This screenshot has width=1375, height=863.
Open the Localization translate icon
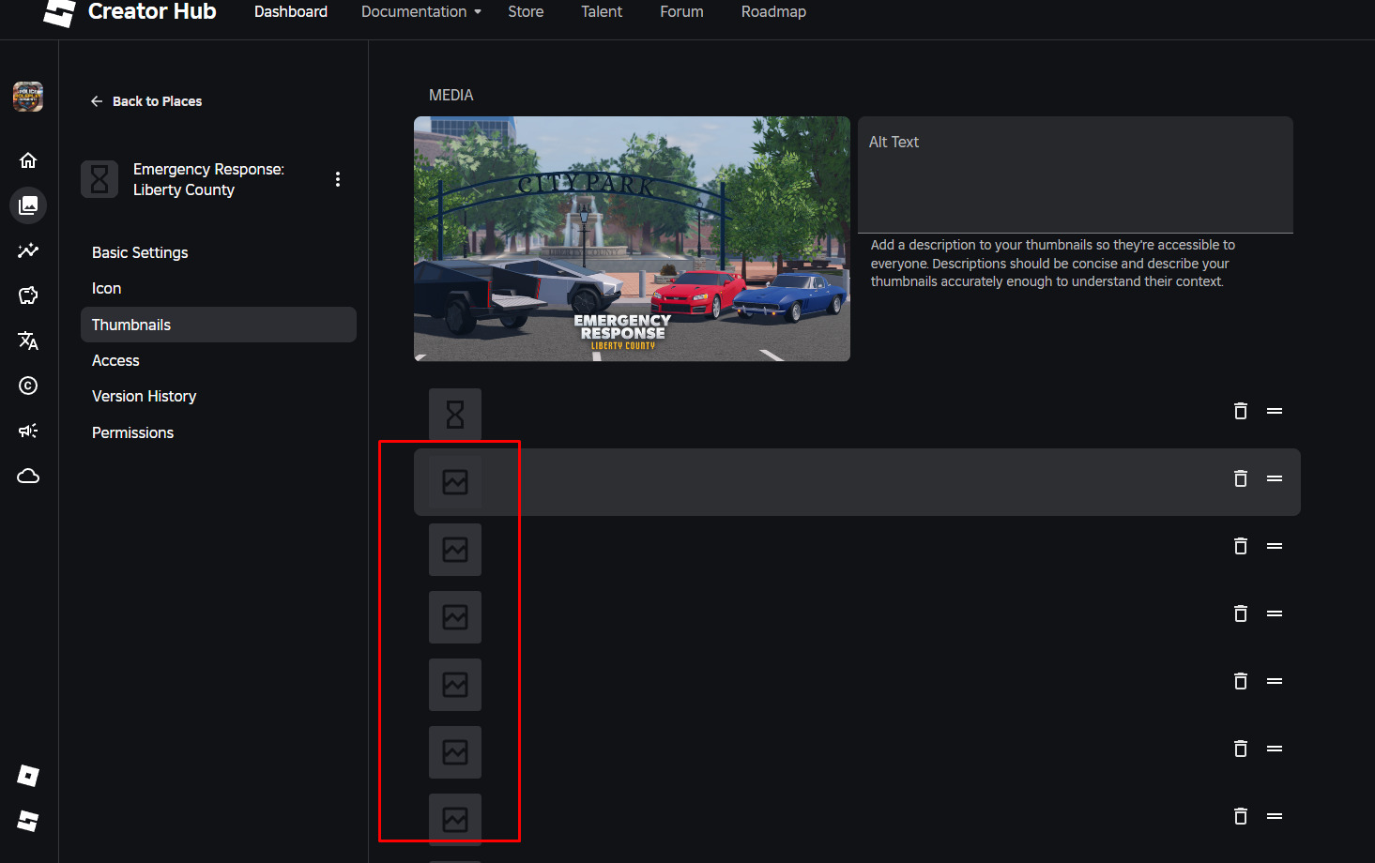(28, 341)
